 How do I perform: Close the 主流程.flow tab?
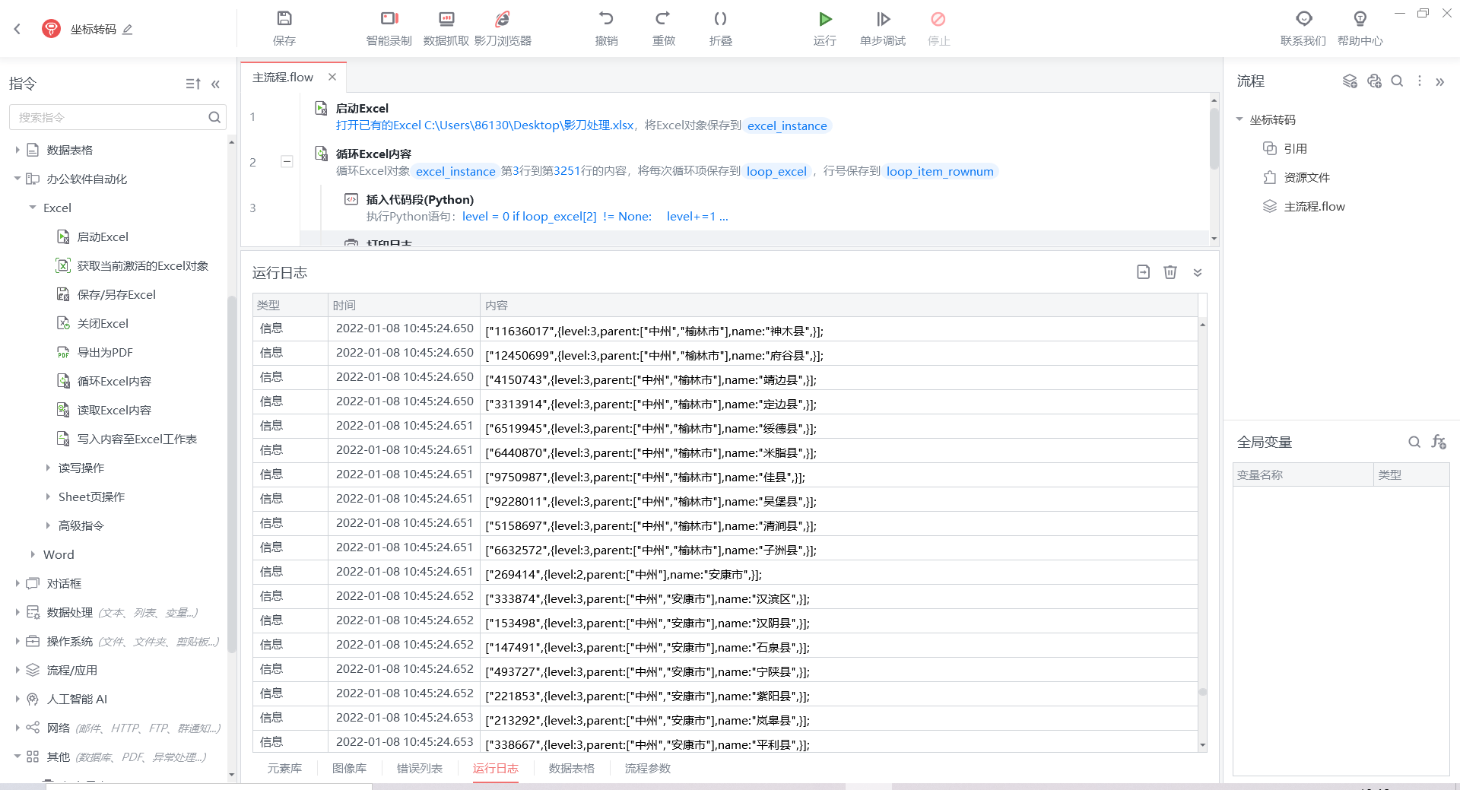[x=332, y=77]
